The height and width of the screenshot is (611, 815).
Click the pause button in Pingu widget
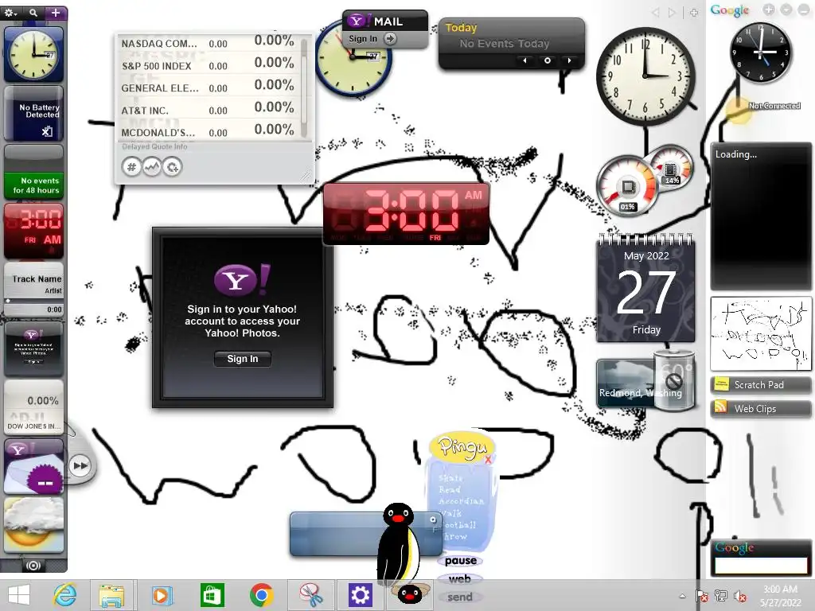click(x=461, y=561)
